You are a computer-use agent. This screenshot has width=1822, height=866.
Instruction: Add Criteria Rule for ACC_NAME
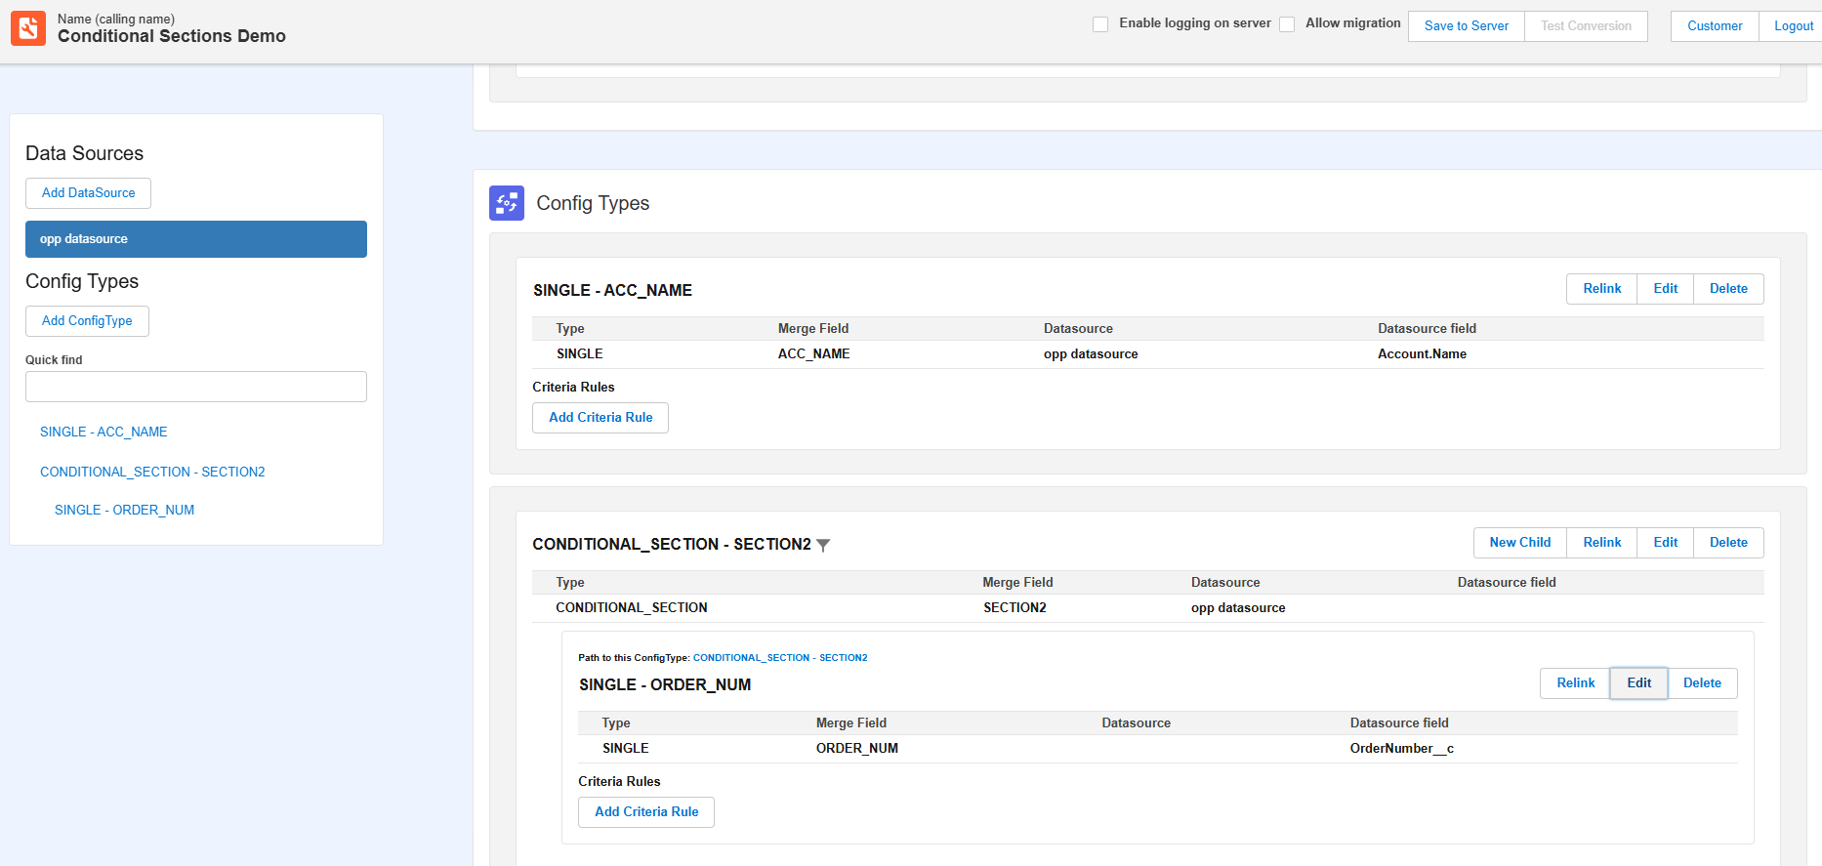[x=600, y=418]
